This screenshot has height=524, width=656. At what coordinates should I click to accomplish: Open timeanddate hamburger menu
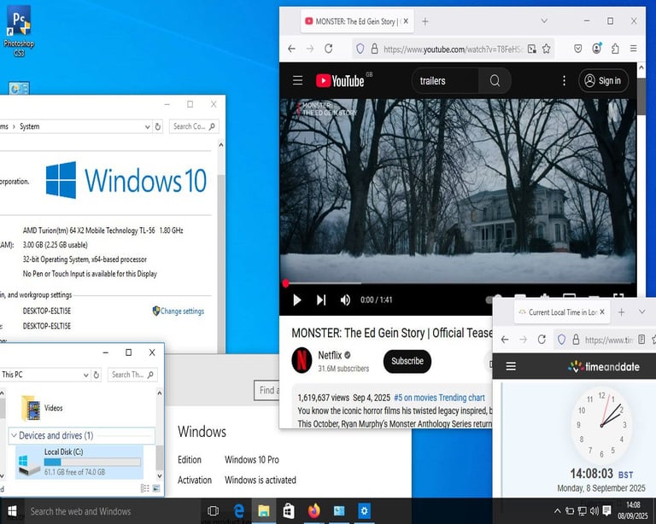[x=511, y=366]
